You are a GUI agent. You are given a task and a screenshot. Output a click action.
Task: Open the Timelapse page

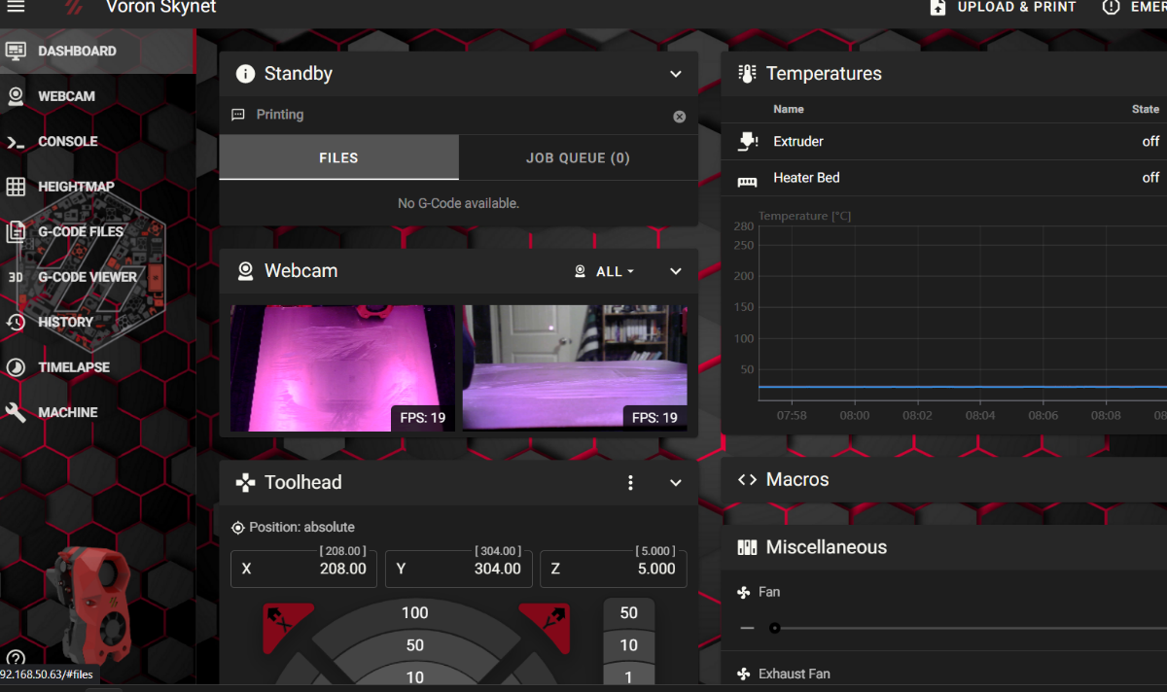[97, 367]
